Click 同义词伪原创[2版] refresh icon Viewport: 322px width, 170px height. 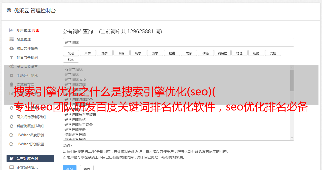11,117
